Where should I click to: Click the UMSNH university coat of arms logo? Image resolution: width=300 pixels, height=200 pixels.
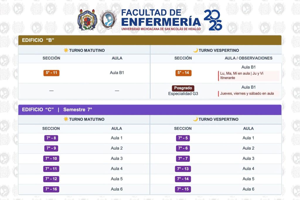point(87,20)
